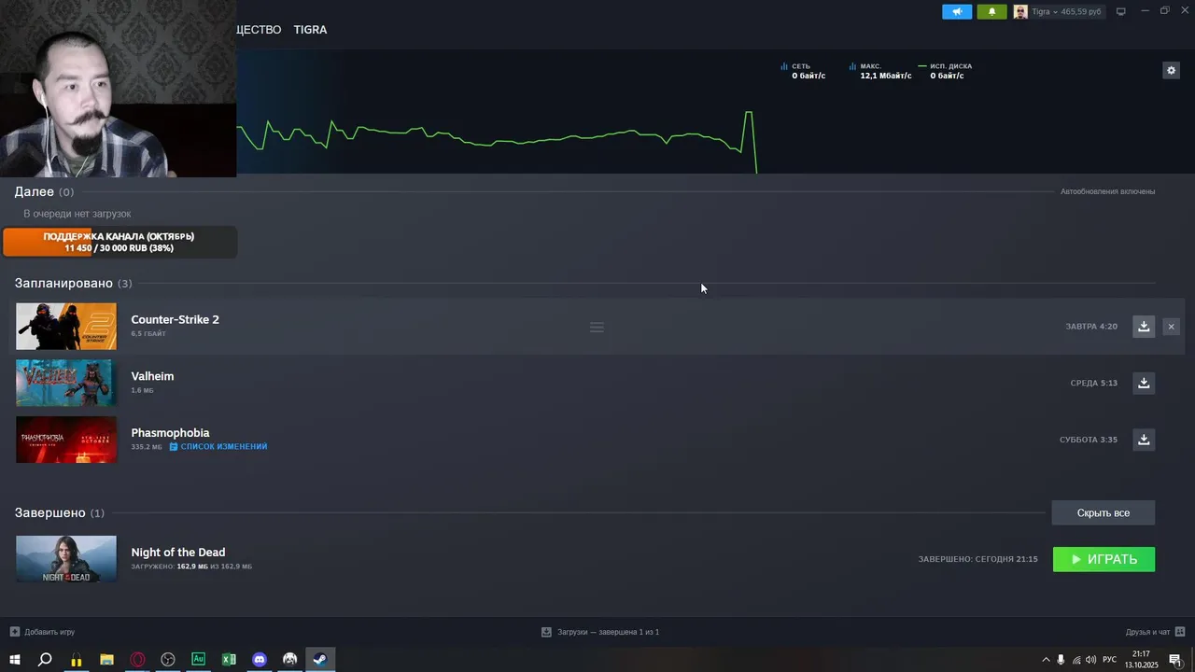1195x672 pixels.
Task: Launch Opera browser from taskbar
Action: tap(137, 660)
